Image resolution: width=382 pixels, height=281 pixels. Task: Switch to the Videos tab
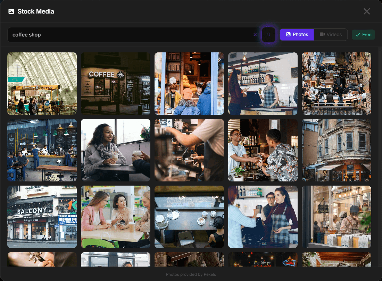tap(331, 35)
